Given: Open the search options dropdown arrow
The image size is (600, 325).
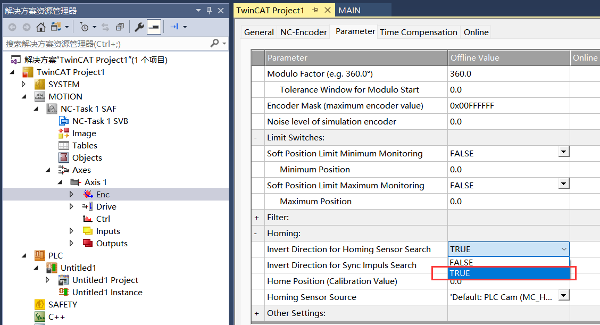Looking at the screenshot, I should 224,44.
